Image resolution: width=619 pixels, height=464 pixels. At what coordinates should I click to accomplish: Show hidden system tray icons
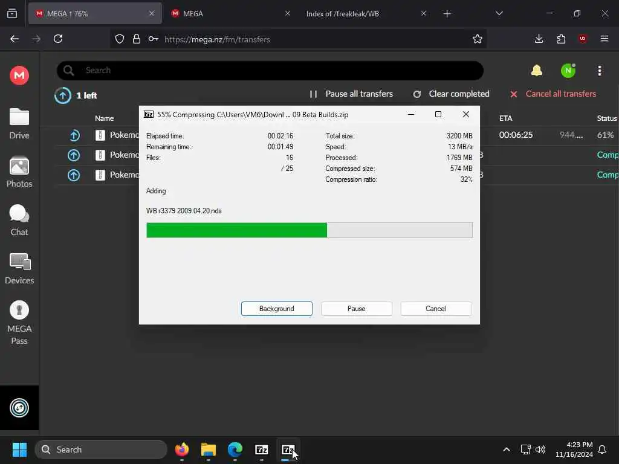(x=506, y=449)
